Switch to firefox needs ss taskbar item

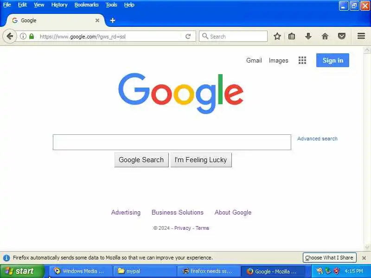click(208, 271)
